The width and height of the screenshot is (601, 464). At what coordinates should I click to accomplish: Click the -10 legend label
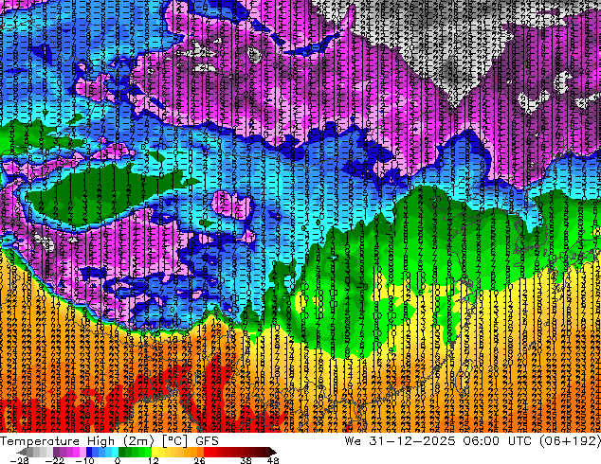84,460
